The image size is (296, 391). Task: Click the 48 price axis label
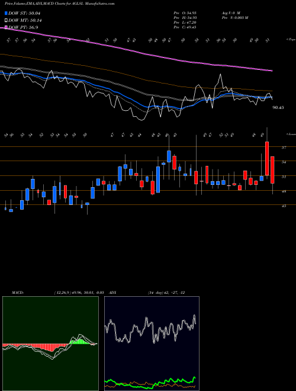click(x=284, y=191)
